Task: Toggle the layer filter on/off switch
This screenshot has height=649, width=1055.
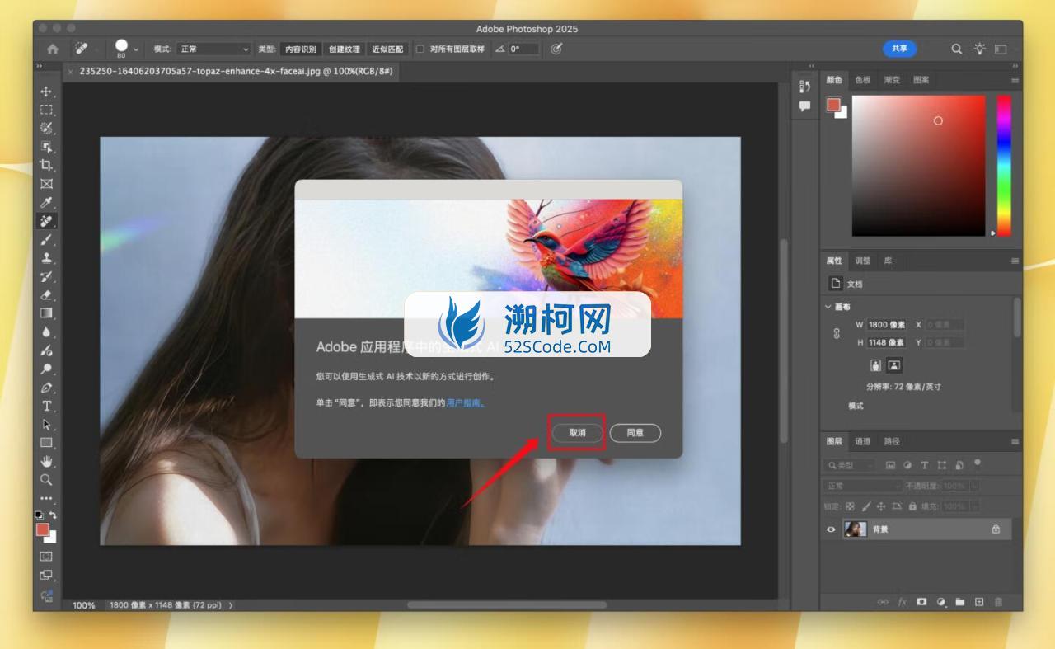Action: [977, 463]
